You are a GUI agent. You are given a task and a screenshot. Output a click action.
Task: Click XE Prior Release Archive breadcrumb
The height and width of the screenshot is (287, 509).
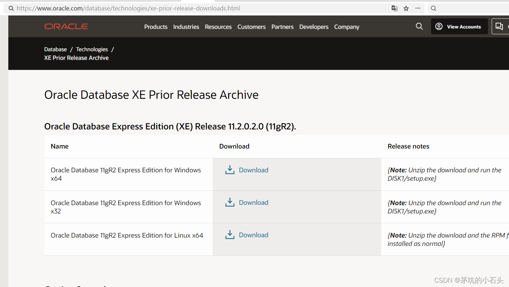(x=77, y=58)
